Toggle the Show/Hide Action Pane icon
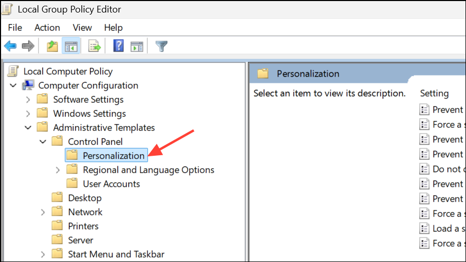This screenshot has width=466, height=262. pyautogui.click(x=137, y=46)
